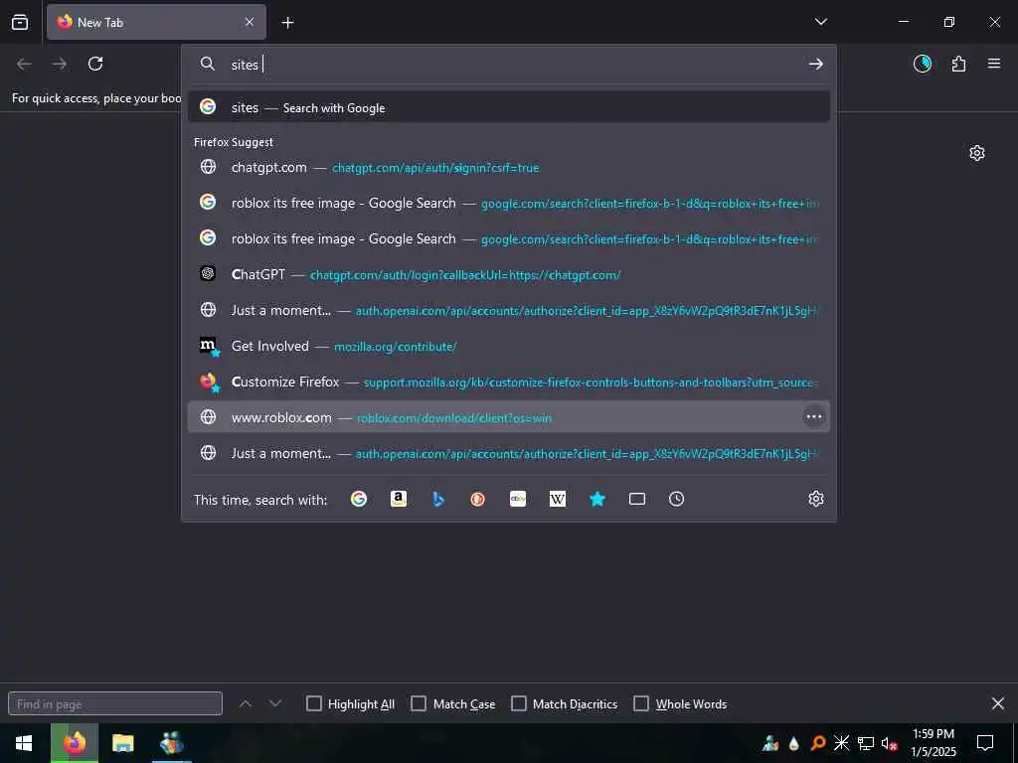Expand the list all tabs dropdown
This screenshot has width=1018, height=763.
(x=820, y=22)
